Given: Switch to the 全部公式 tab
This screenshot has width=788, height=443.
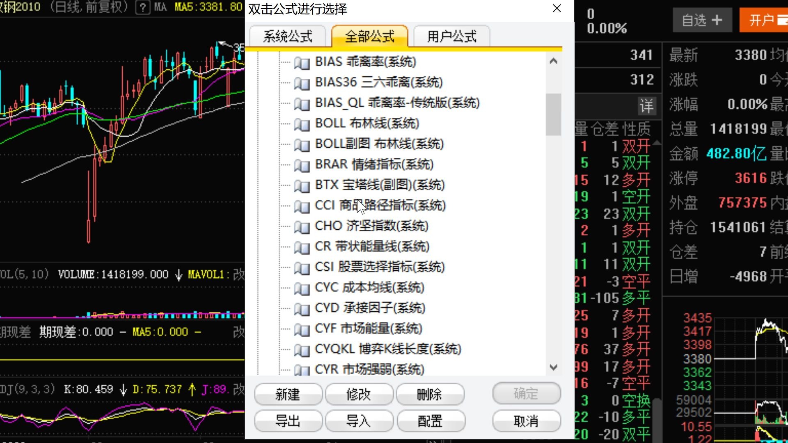Looking at the screenshot, I should click(370, 37).
